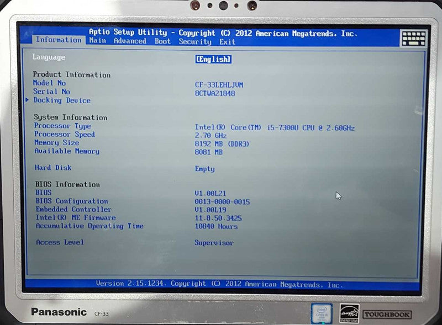Click the Model No label
442x325 pixels.
(50, 83)
